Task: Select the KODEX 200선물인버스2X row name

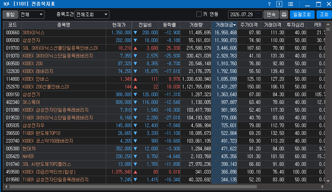Action: pos(46,87)
